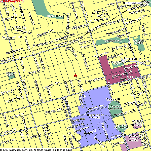The height and width of the screenshot is (151, 151).
Task: Click the Jesse Ketchum Park area
Action: pos(115,63)
